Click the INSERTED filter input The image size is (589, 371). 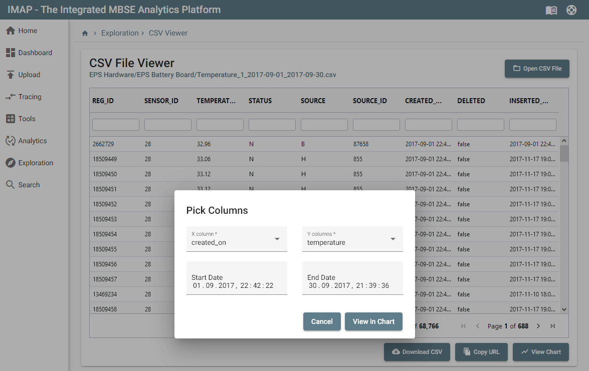[533, 125]
